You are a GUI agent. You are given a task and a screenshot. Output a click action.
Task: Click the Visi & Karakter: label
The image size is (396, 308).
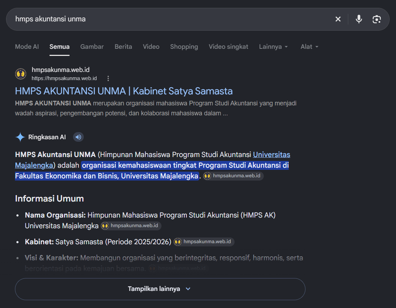(x=52, y=258)
